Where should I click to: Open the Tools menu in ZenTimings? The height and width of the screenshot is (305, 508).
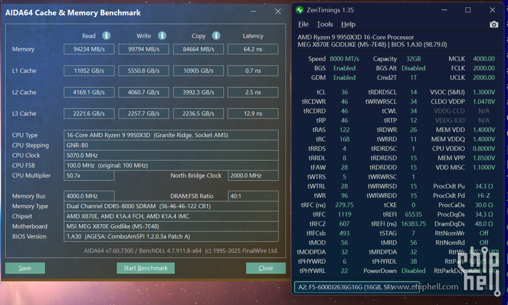pos(324,24)
